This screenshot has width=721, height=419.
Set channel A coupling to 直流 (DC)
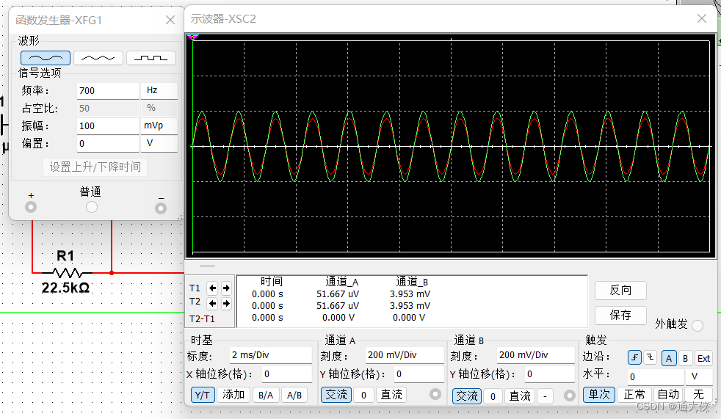pos(391,395)
